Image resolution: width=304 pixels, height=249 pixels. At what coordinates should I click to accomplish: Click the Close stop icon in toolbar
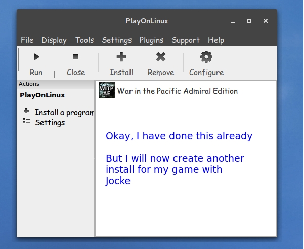click(76, 57)
